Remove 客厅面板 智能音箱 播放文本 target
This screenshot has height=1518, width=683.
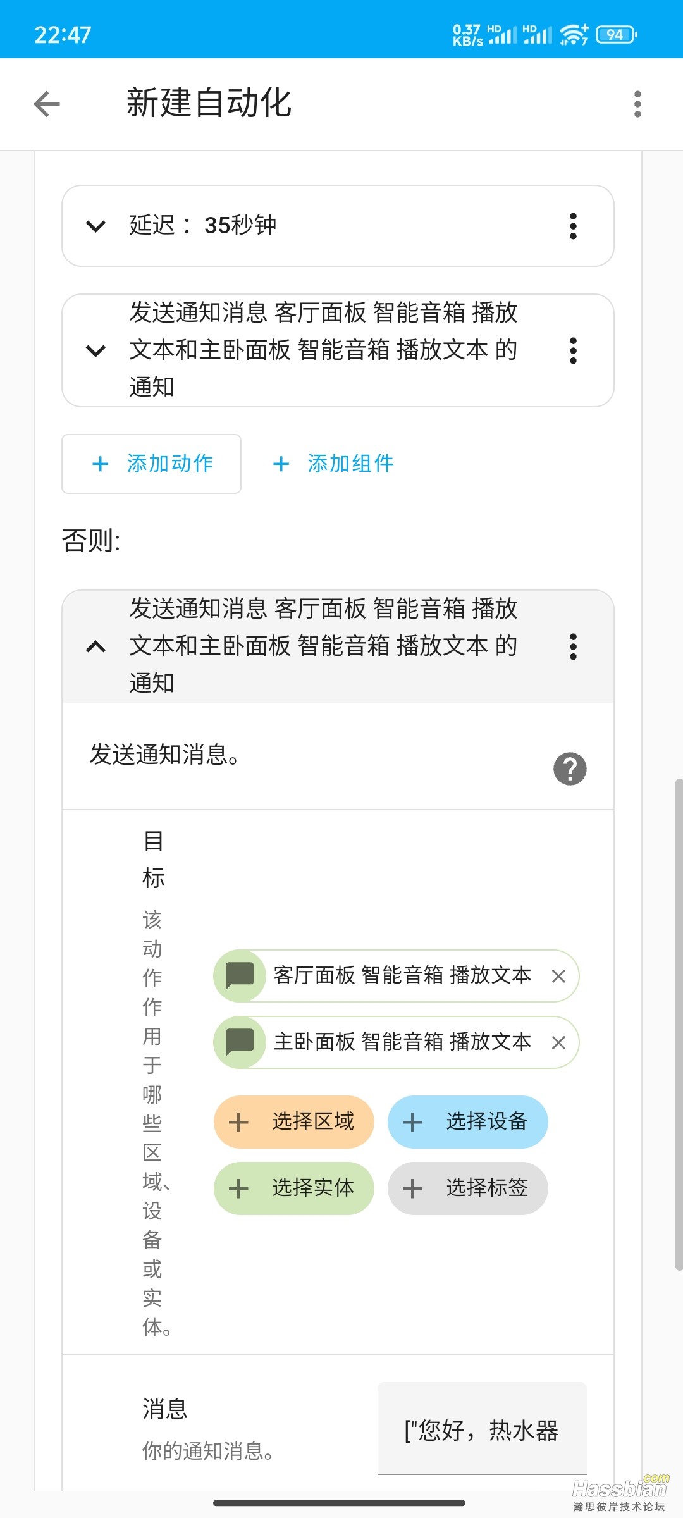[558, 976]
